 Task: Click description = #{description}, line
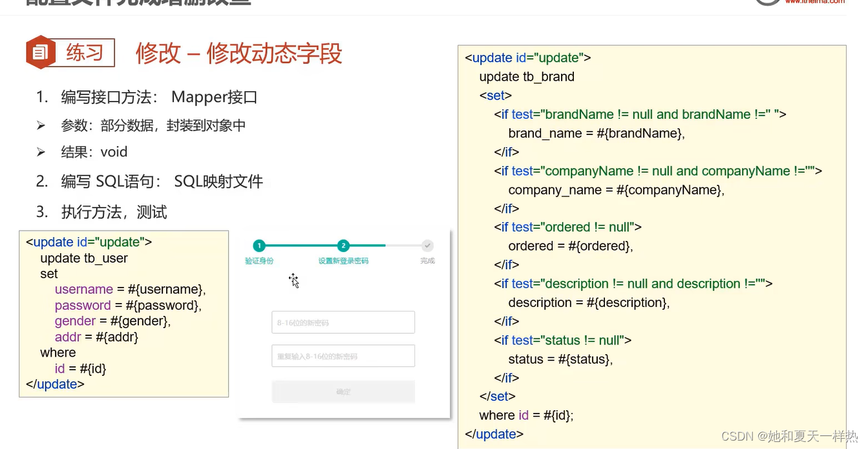589,303
